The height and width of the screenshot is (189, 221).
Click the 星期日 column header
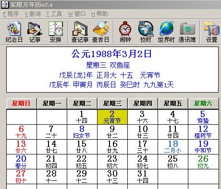22,104
